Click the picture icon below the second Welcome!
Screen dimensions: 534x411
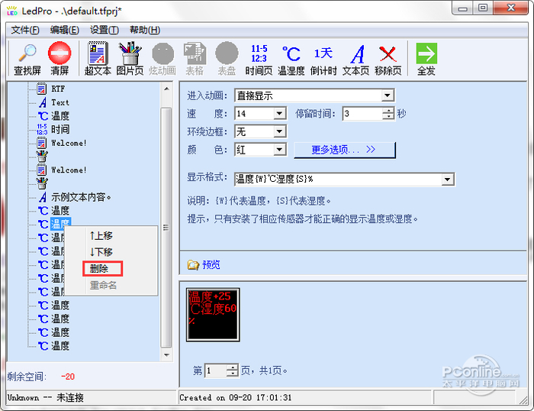tap(42, 183)
